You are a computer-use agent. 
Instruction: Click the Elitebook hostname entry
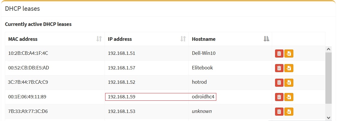click(x=202, y=68)
